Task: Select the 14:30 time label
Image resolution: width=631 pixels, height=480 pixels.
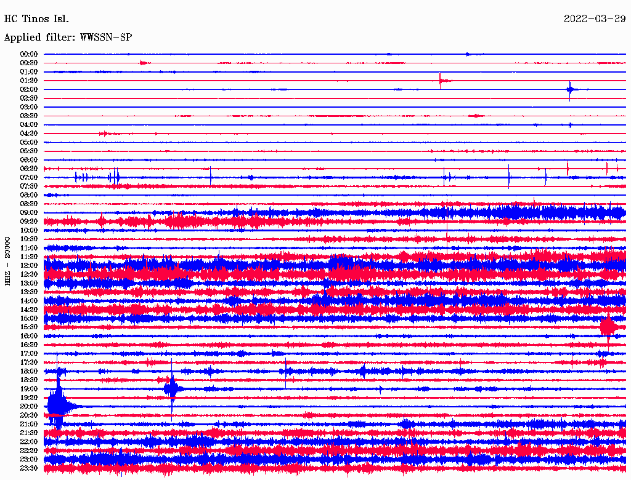Action: 29,310
